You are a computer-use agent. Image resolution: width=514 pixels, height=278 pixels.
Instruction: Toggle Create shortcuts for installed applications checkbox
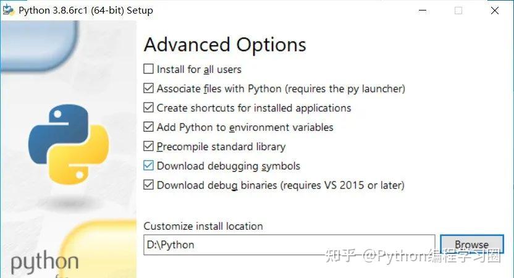(x=148, y=107)
